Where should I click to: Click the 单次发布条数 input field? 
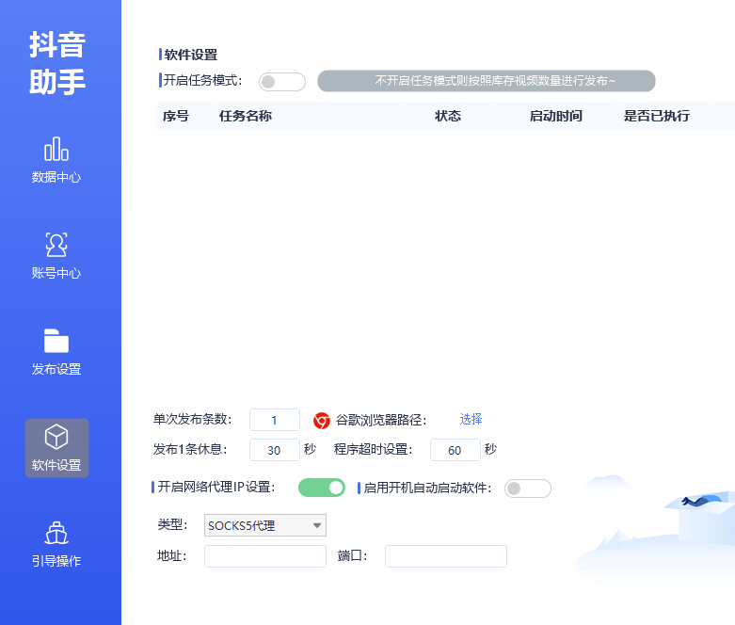(275, 421)
